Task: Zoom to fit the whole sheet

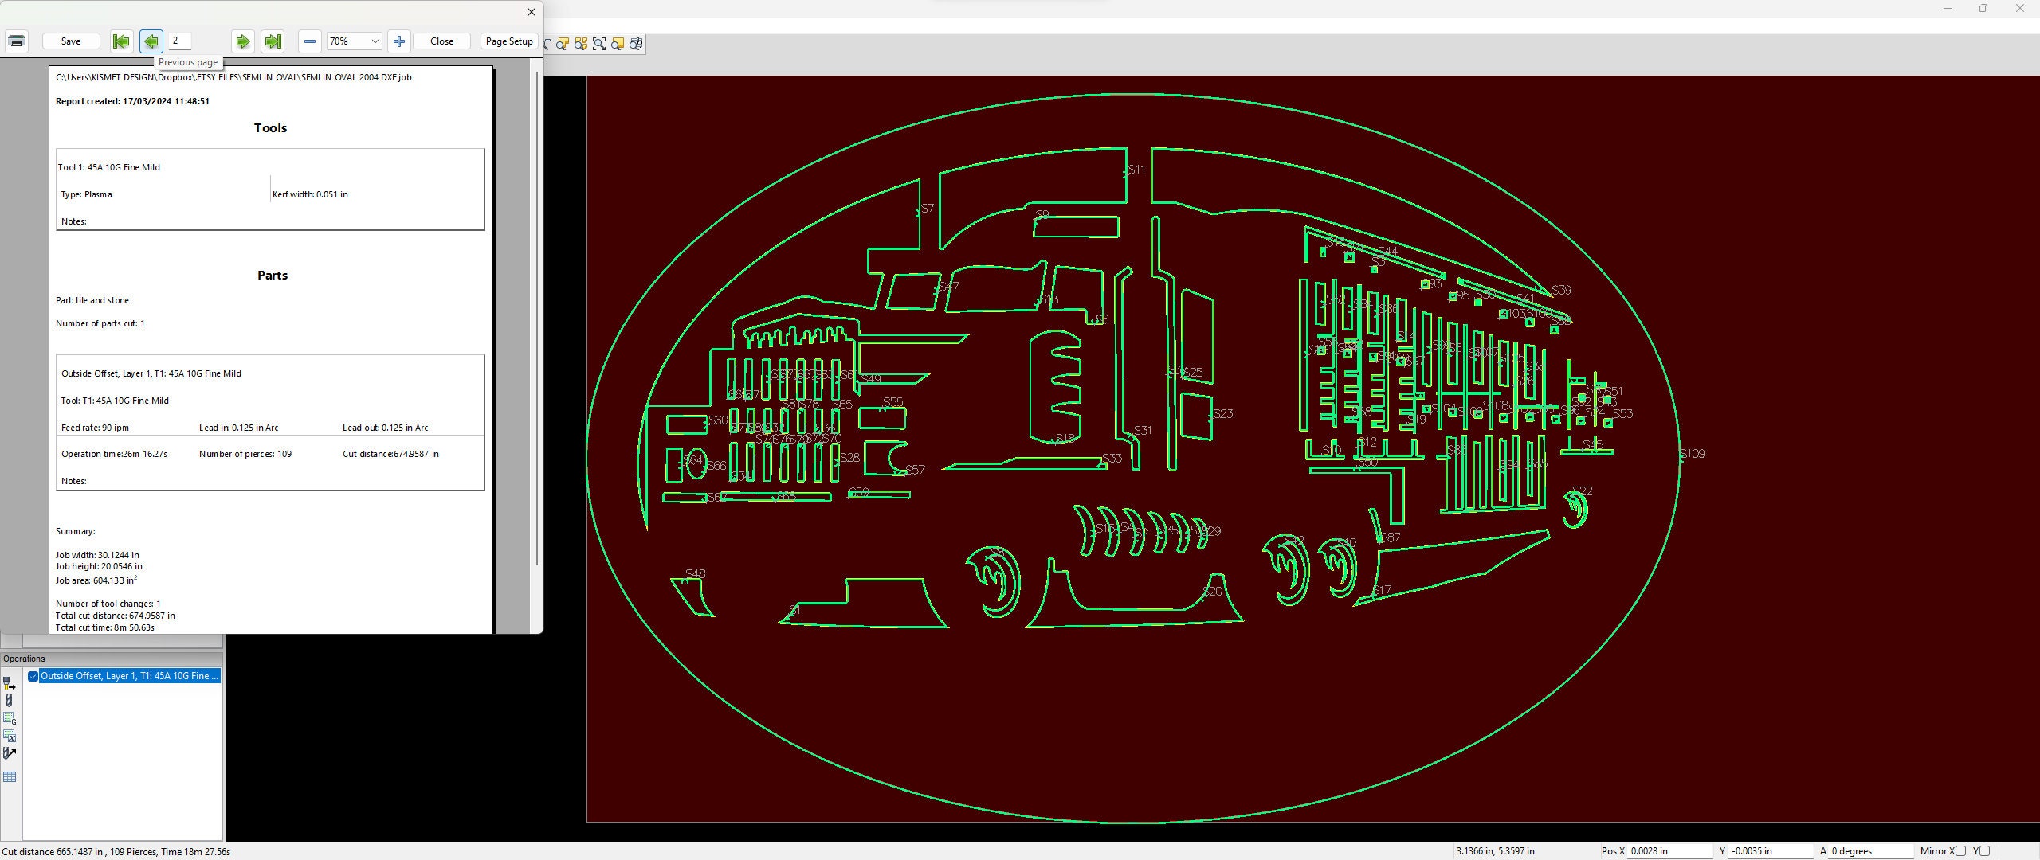Action: 618,45
